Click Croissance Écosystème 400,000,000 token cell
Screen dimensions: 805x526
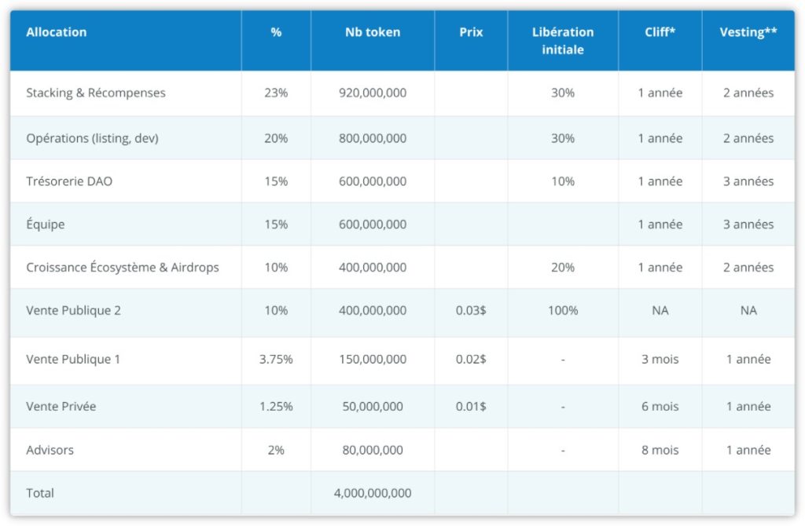[x=372, y=267]
